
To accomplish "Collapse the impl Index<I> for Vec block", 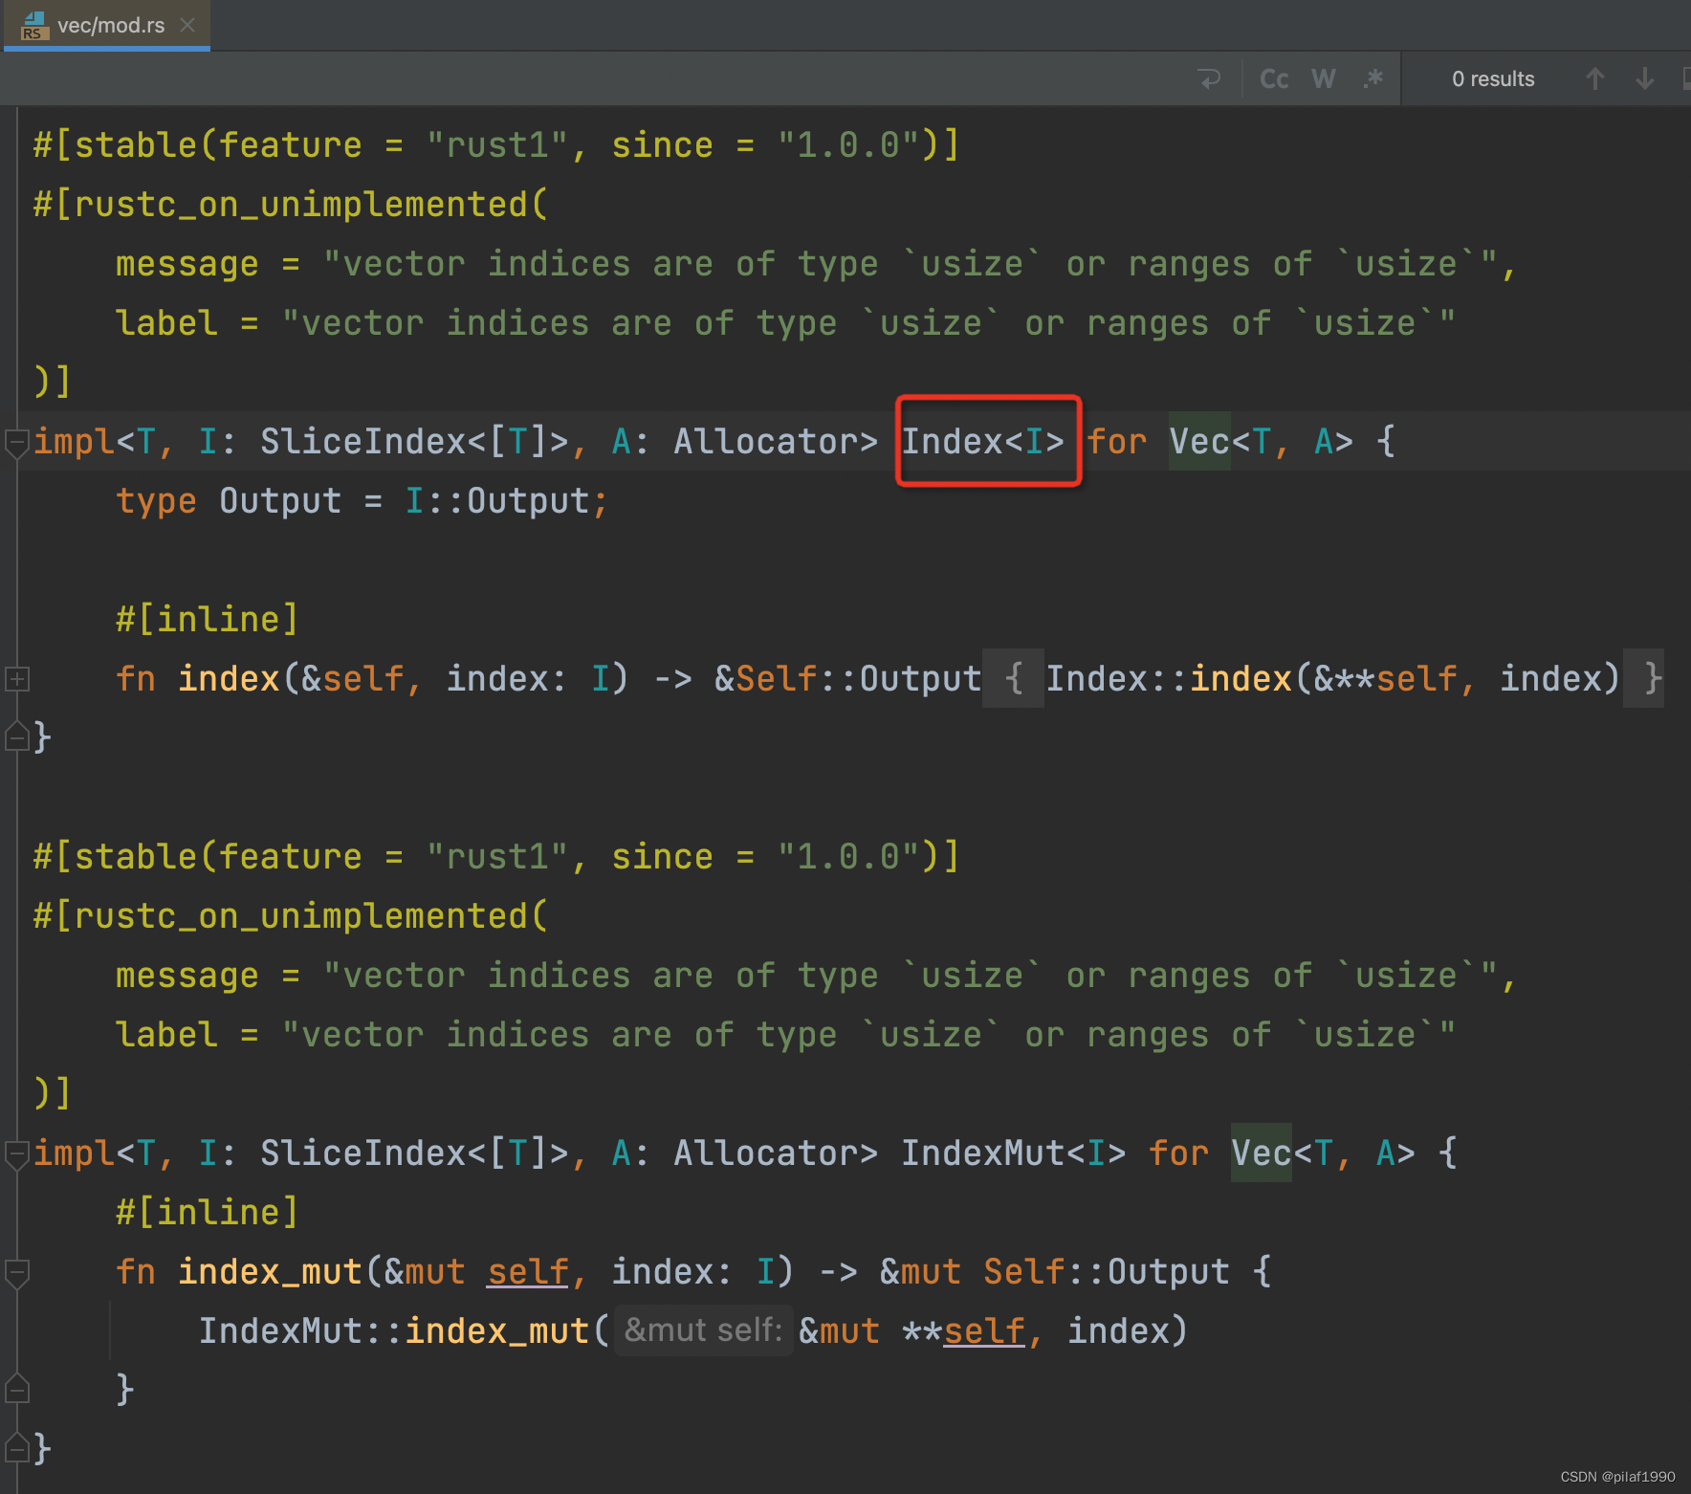I will tap(16, 442).
